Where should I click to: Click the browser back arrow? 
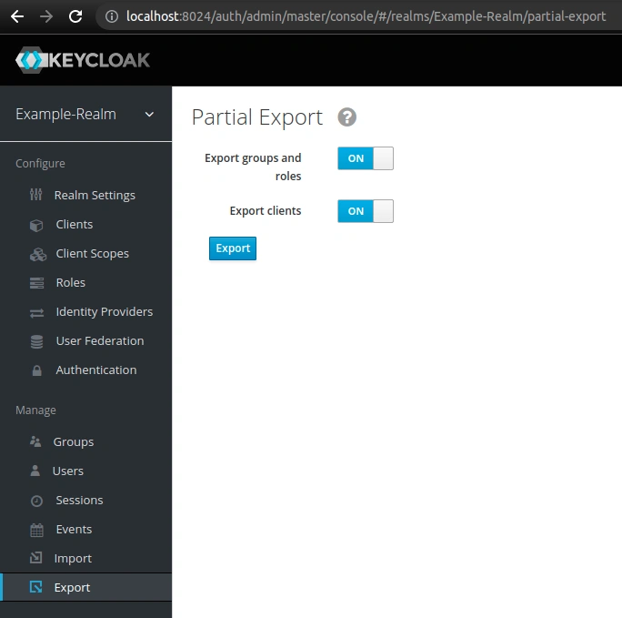(x=17, y=16)
